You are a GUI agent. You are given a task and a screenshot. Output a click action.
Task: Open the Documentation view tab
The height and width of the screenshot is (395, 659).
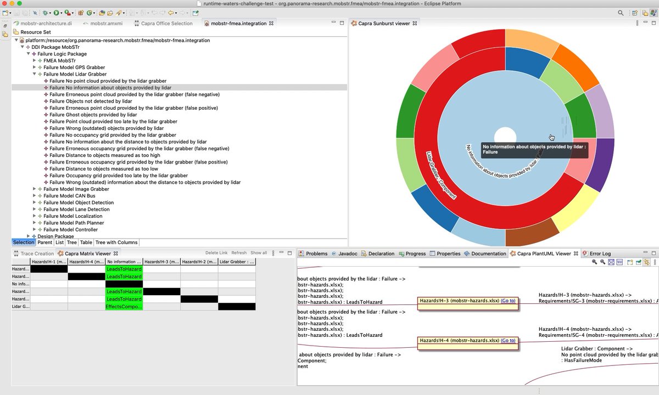tap(485, 253)
